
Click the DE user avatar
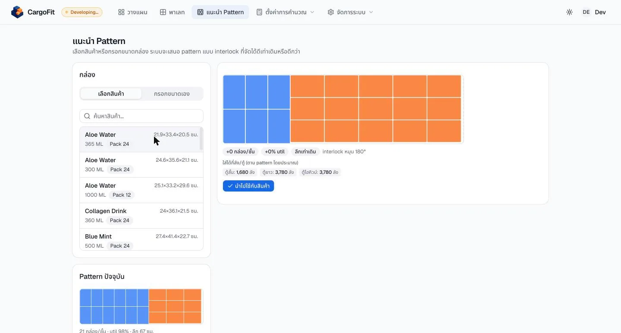pyautogui.click(x=586, y=12)
